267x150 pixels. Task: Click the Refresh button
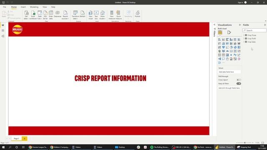point(83,14)
